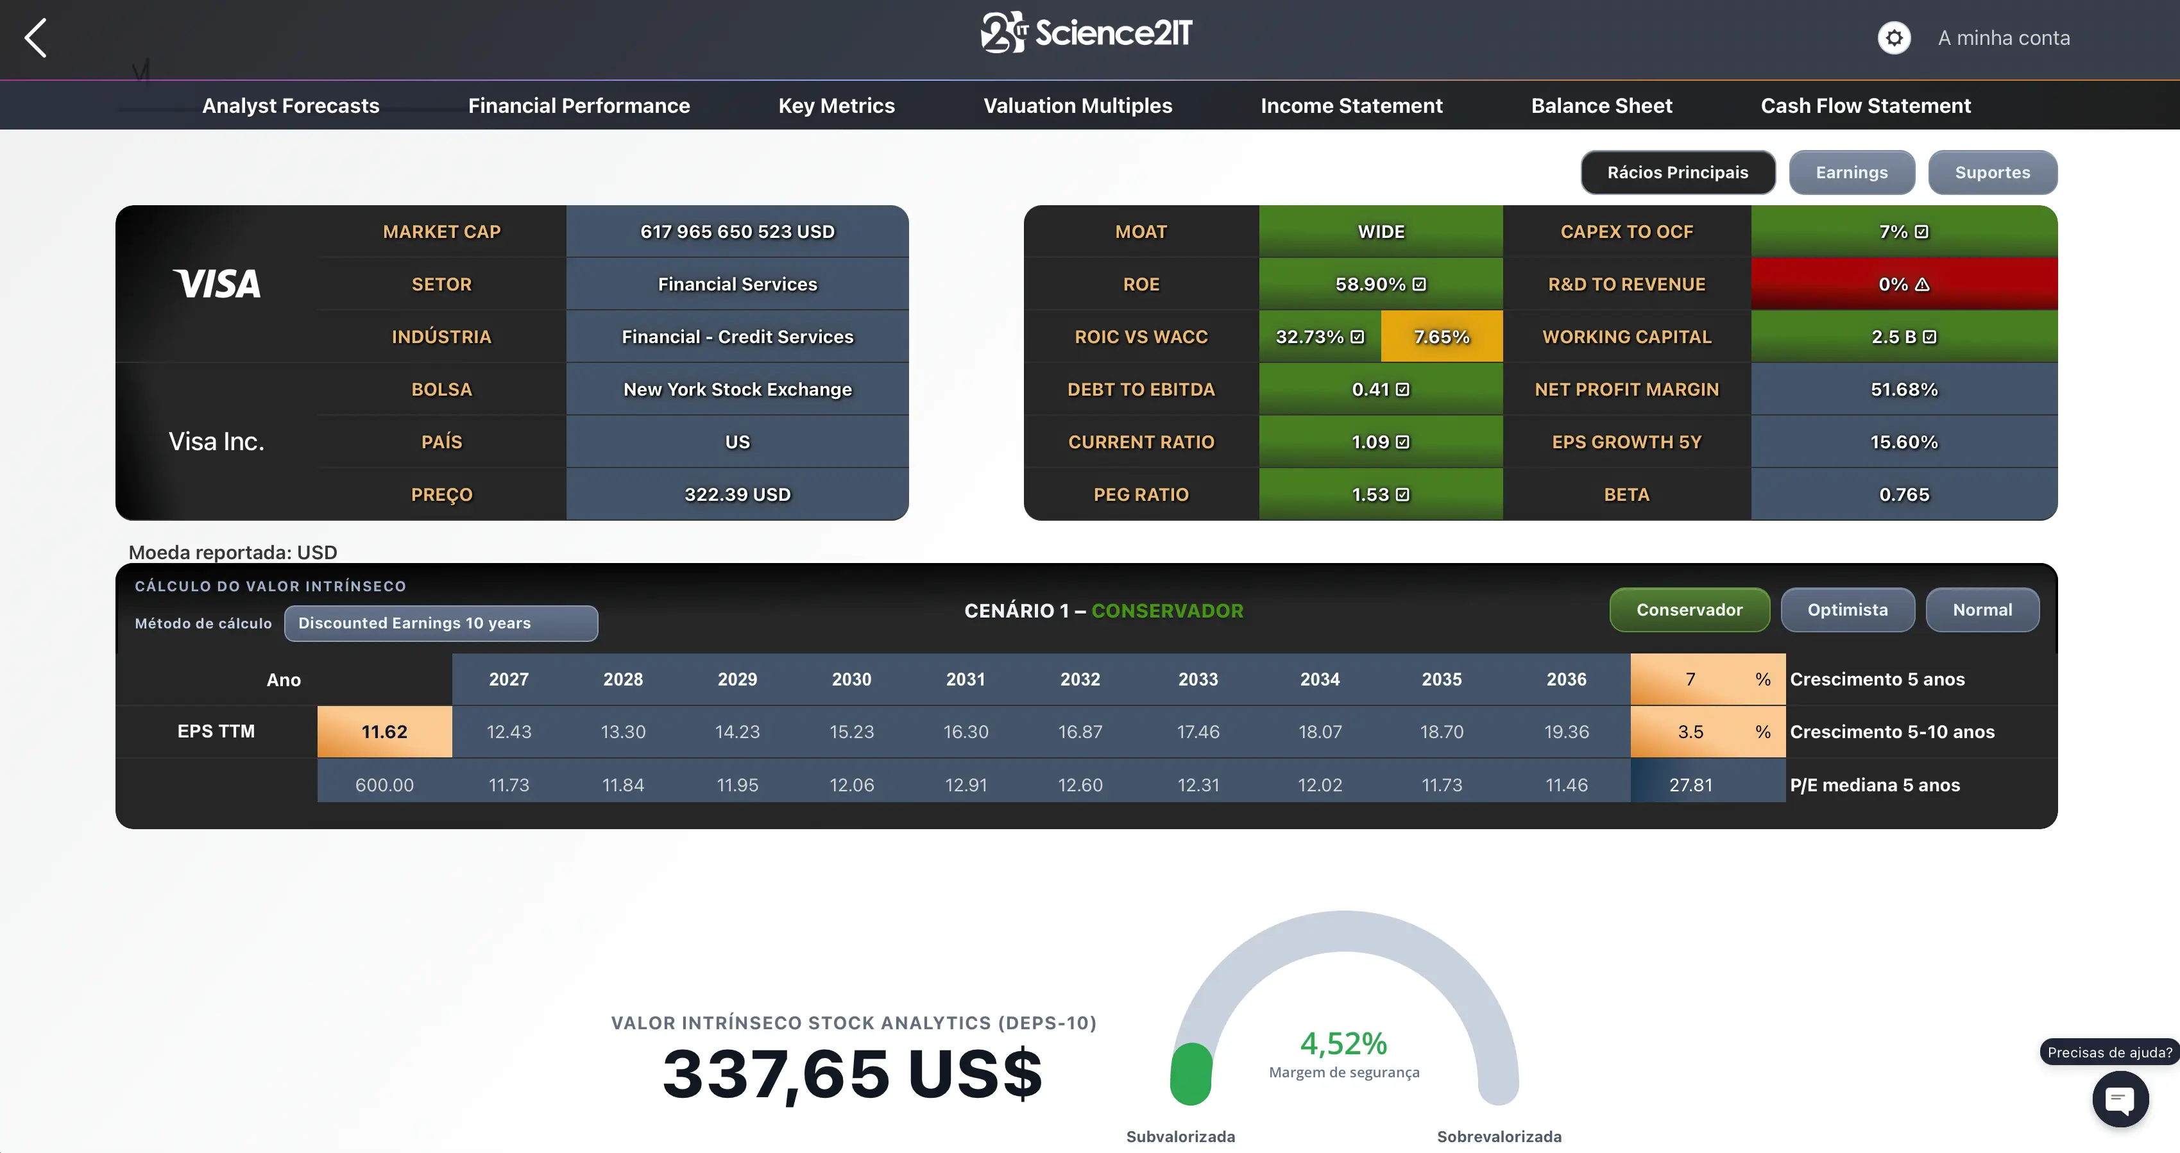This screenshot has width=2180, height=1153.
Task: Click the P/E mediana 5 anos value 27.81
Action: point(1690,785)
